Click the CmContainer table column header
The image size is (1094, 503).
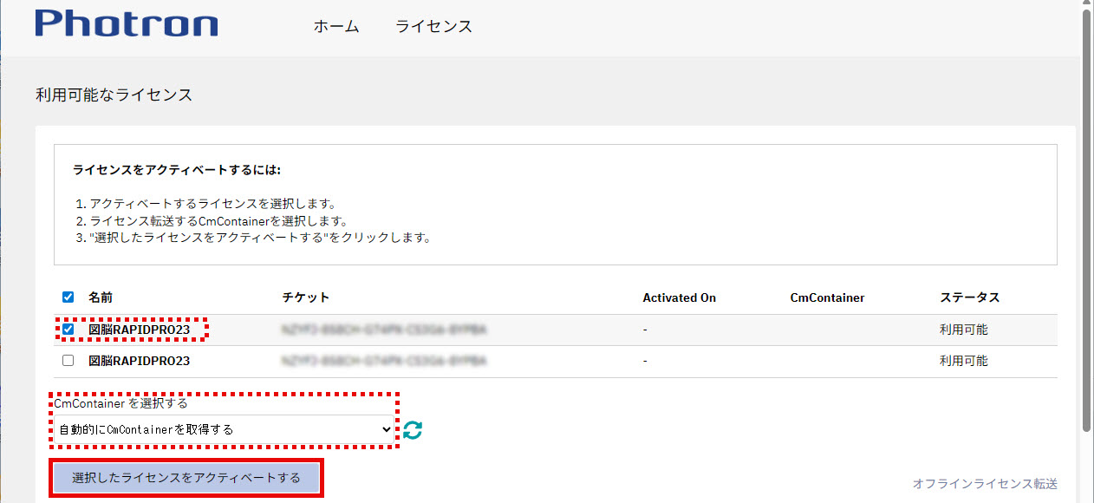[827, 297]
